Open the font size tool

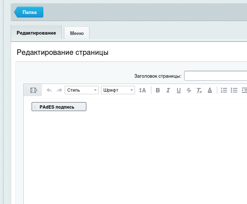(x=142, y=90)
